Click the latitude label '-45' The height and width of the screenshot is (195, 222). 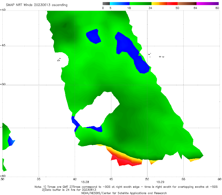pyautogui.click(x=3, y=45)
